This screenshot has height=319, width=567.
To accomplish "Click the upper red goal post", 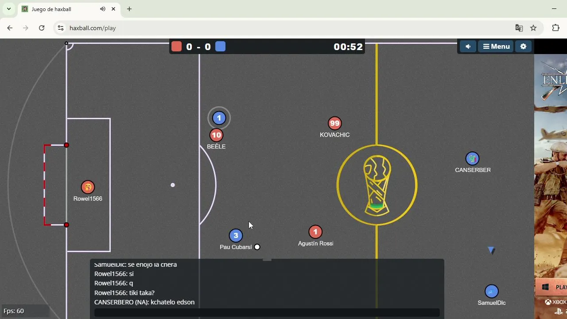I will [x=66, y=145].
